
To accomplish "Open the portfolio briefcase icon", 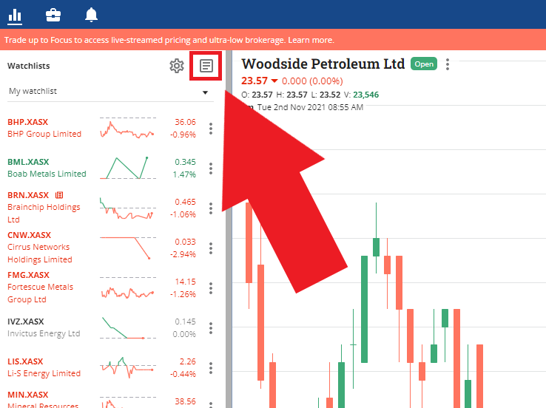I will [x=53, y=15].
